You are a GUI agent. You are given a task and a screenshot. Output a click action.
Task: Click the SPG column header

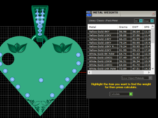147,27
